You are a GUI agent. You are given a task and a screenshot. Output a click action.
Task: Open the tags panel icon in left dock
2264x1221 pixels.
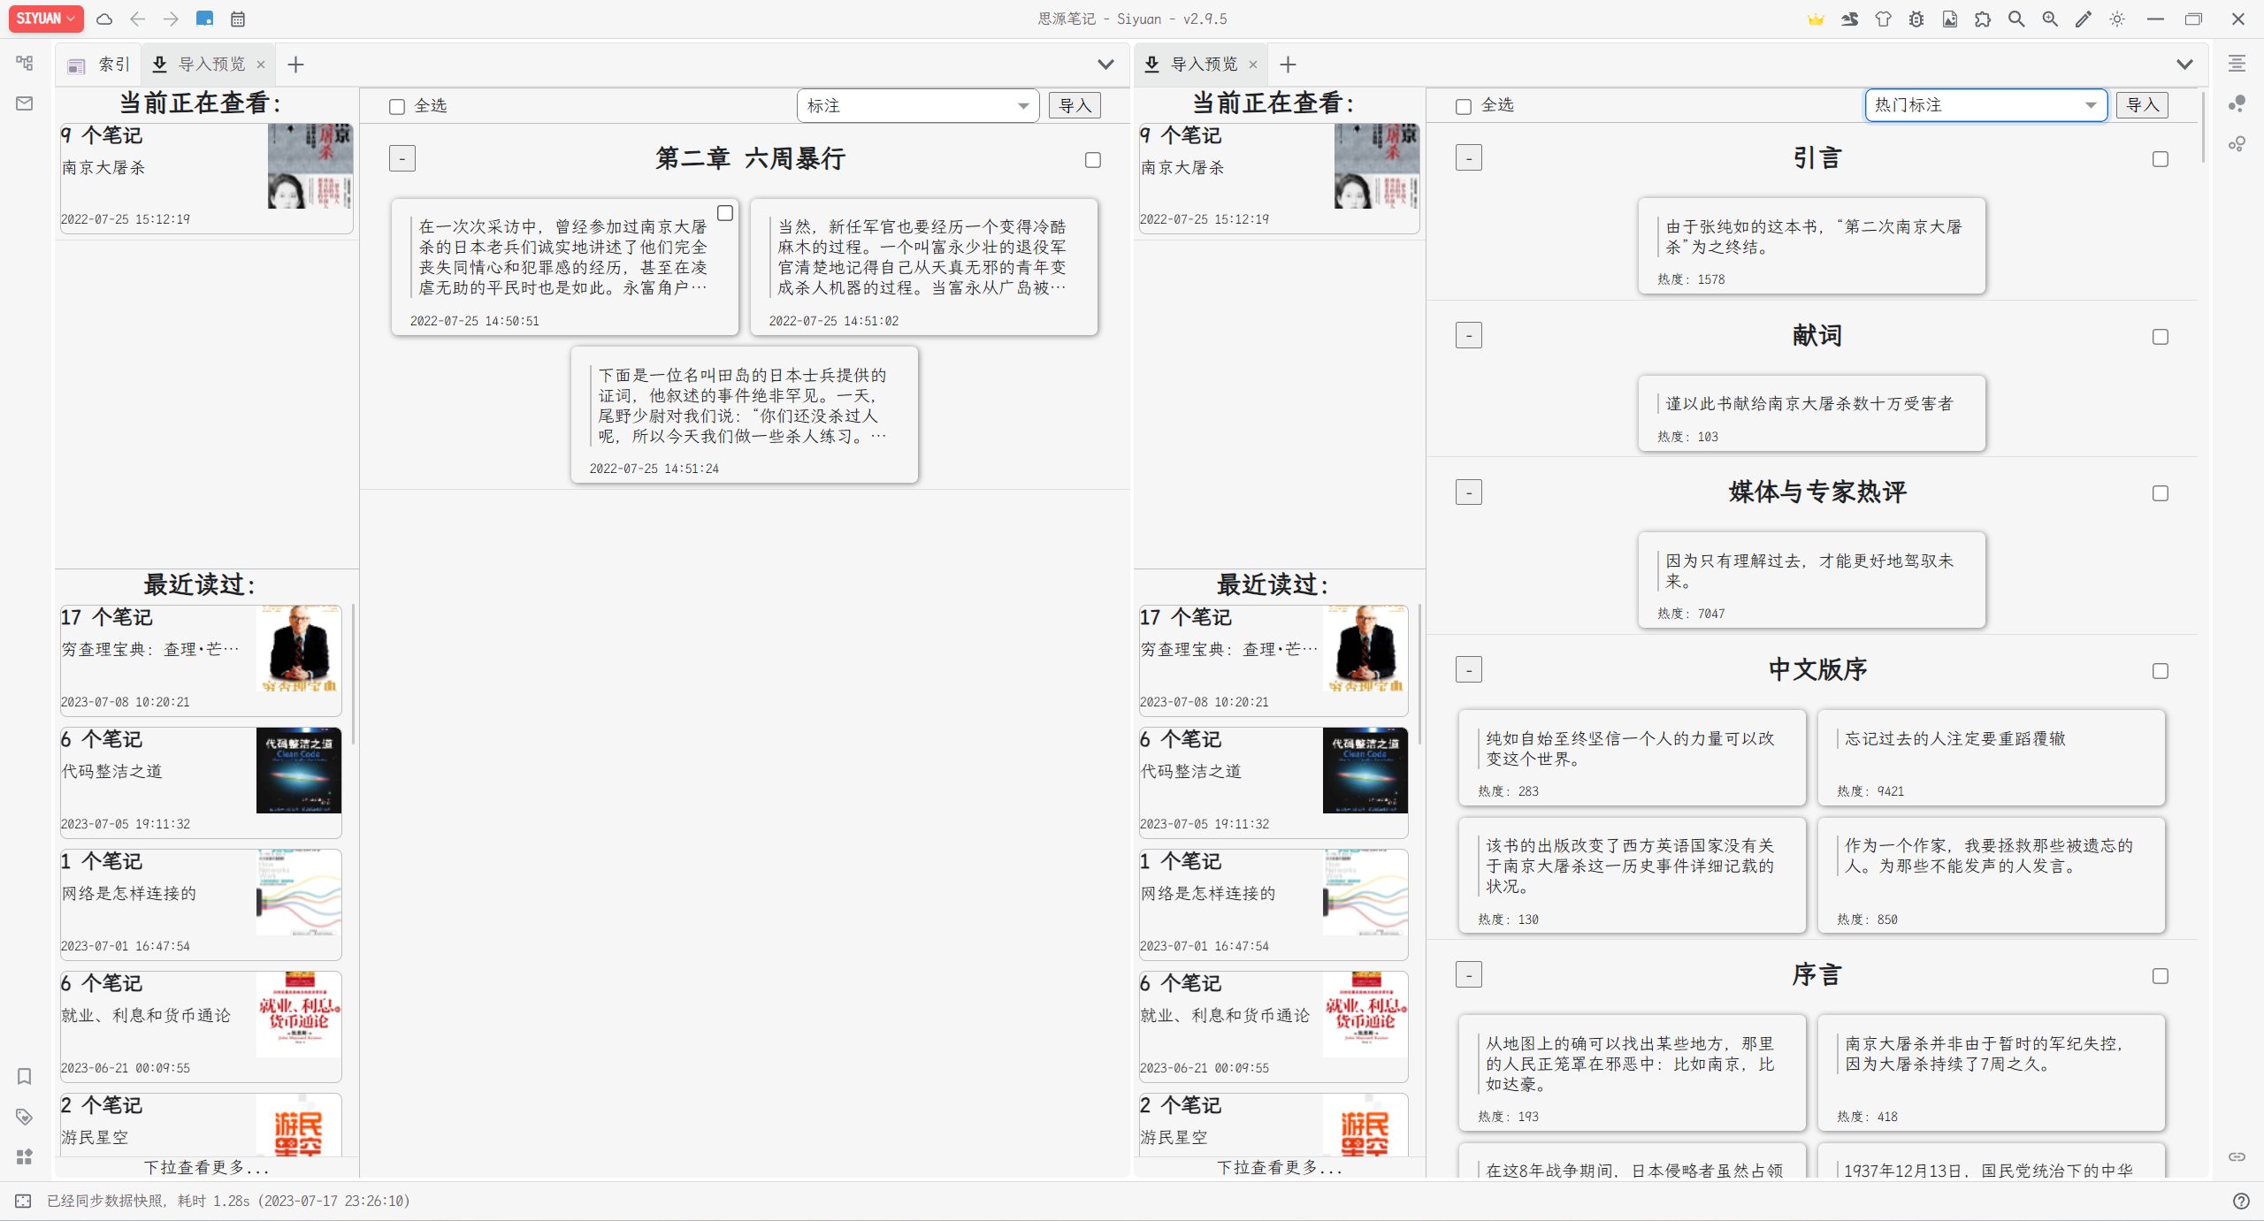24,1117
